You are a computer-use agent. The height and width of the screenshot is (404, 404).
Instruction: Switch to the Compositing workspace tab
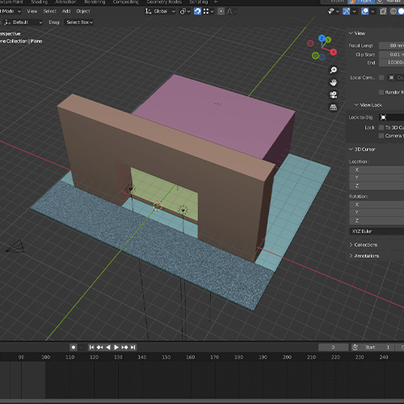(126, 2)
